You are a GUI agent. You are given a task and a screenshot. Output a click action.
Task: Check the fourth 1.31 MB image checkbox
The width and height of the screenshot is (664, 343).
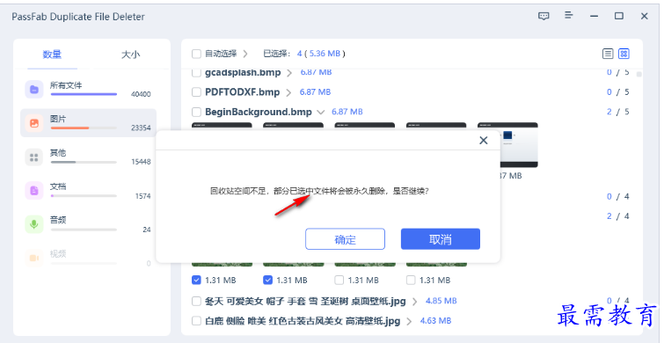411,280
